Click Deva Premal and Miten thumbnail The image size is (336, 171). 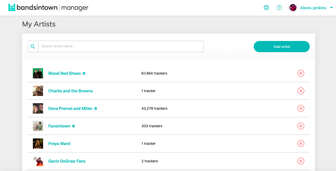38,108
